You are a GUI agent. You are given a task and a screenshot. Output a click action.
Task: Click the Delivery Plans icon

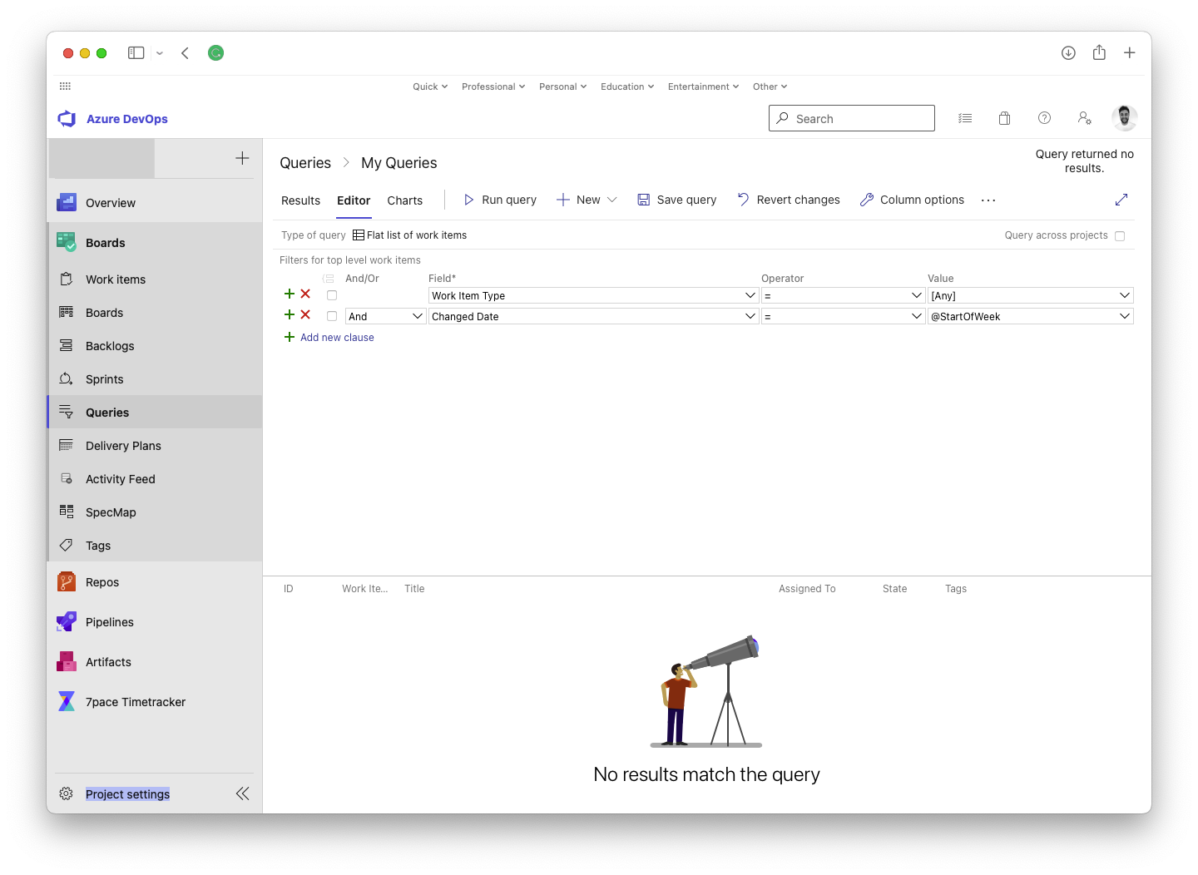pos(67,445)
